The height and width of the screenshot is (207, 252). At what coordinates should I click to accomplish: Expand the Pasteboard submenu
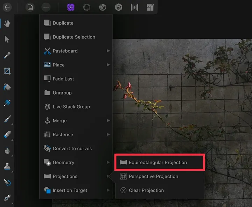tap(76, 51)
